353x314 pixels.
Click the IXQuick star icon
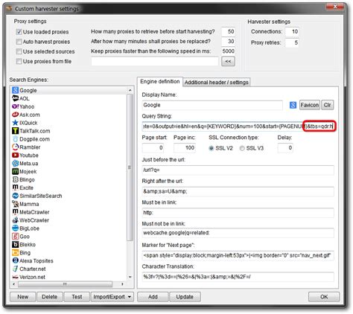(15, 123)
